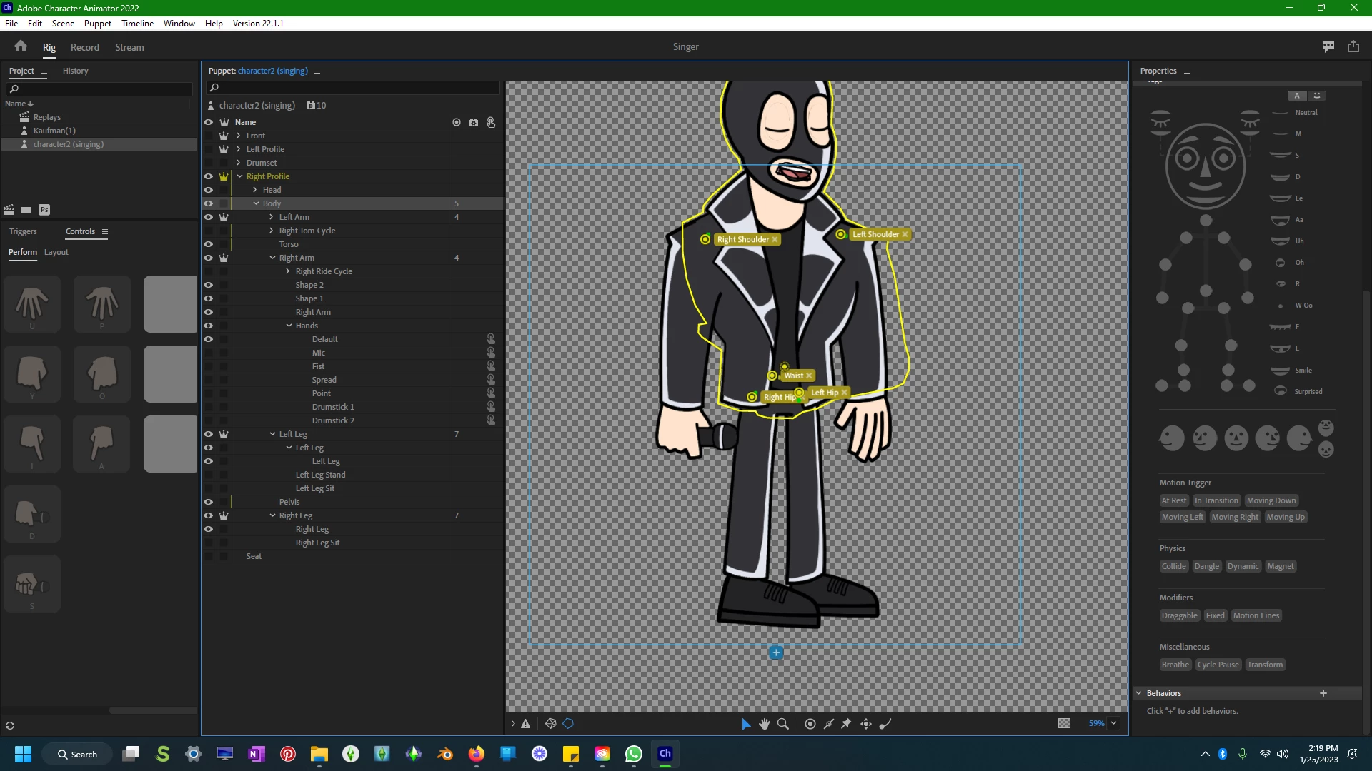Click the Home icon

(21, 46)
